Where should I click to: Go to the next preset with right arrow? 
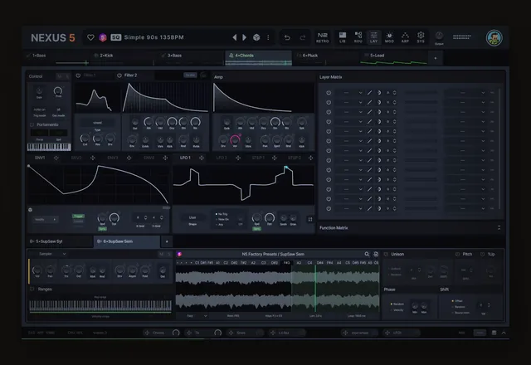pos(244,37)
